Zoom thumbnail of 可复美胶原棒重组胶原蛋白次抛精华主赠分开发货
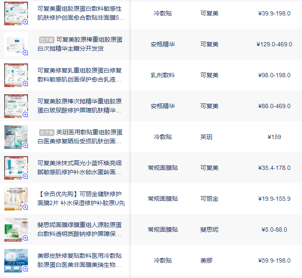 (x=25, y=52)
